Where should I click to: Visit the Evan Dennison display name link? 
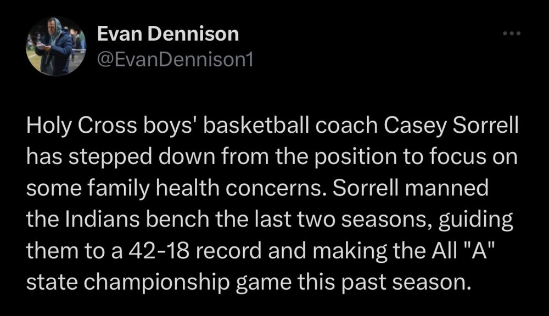[167, 34]
